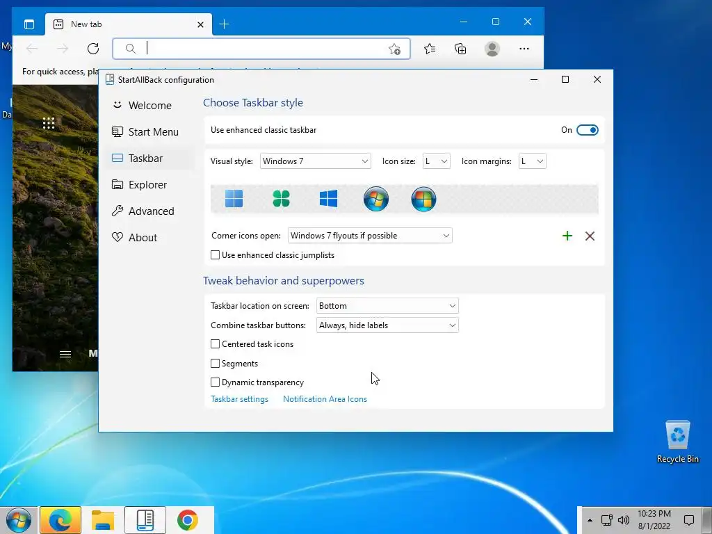Choose the green clover start button icon
This screenshot has width=712, height=534.
point(281,198)
